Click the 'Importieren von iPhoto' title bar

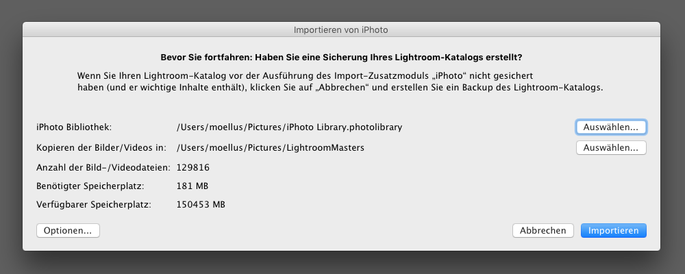(x=341, y=30)
